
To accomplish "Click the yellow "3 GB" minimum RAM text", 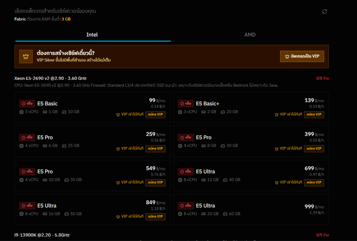I will [66, 19].
